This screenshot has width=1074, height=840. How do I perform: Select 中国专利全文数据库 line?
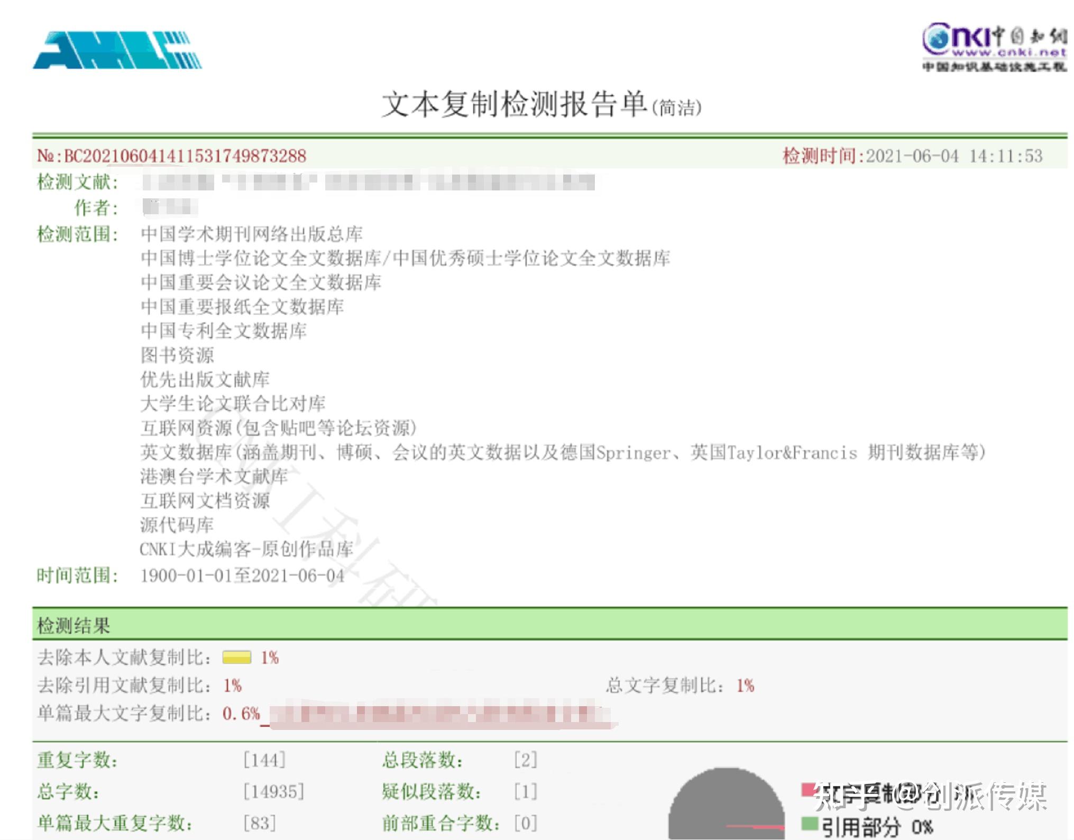pyautogui.click(x=224, y=331)
